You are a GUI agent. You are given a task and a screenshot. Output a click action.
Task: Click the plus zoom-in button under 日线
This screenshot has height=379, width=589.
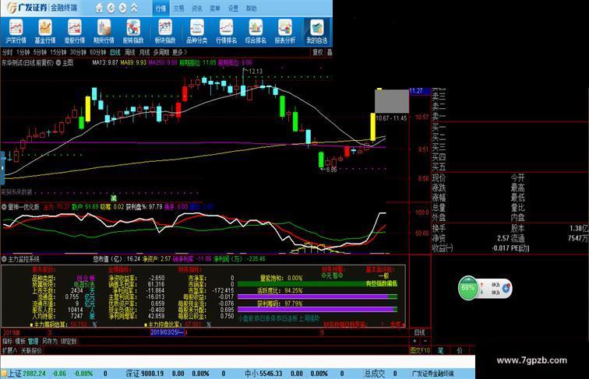(414, 341)
